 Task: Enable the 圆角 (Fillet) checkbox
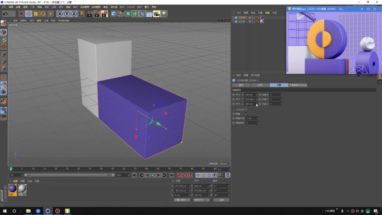246,114
